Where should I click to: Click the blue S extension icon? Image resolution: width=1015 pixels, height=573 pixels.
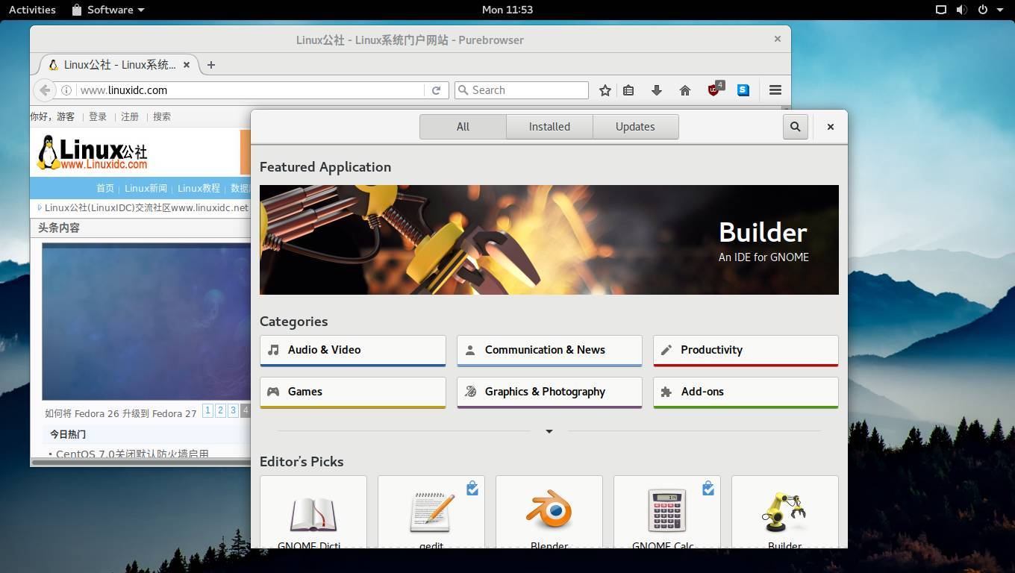click(x=743, y=90)
